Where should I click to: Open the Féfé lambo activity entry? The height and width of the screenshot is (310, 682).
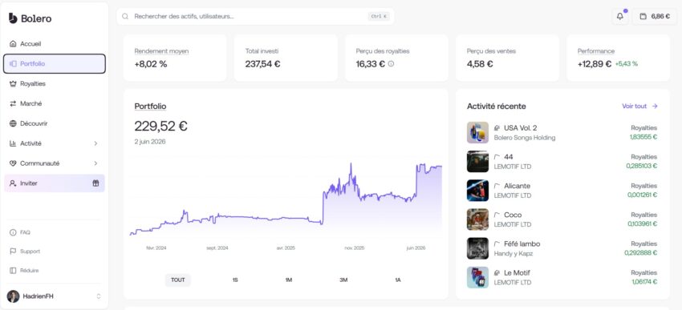pyautogui.click(x=562, y=248)
